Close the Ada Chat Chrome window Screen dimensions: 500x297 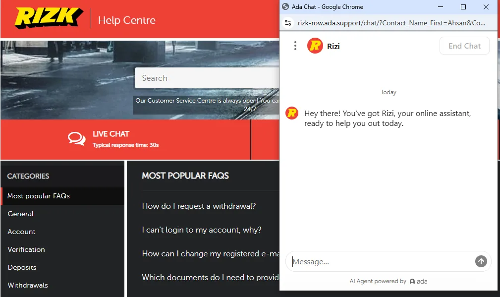(486, 7)
